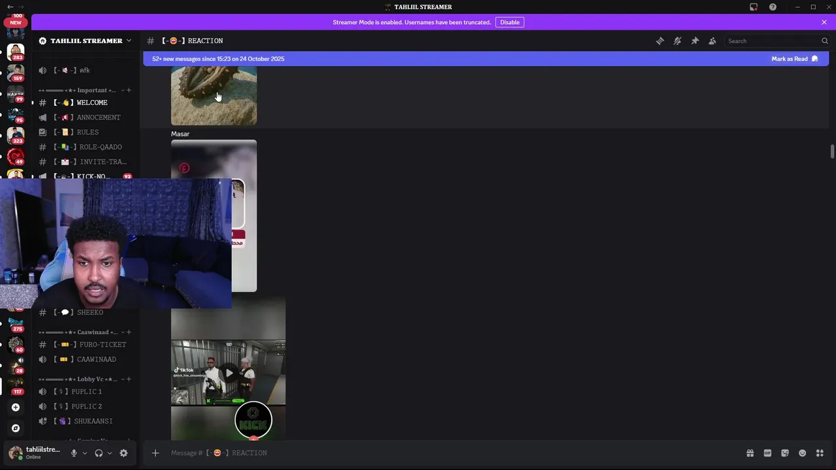Open GIF picker
Screen dimensions: 836x470
767,453
